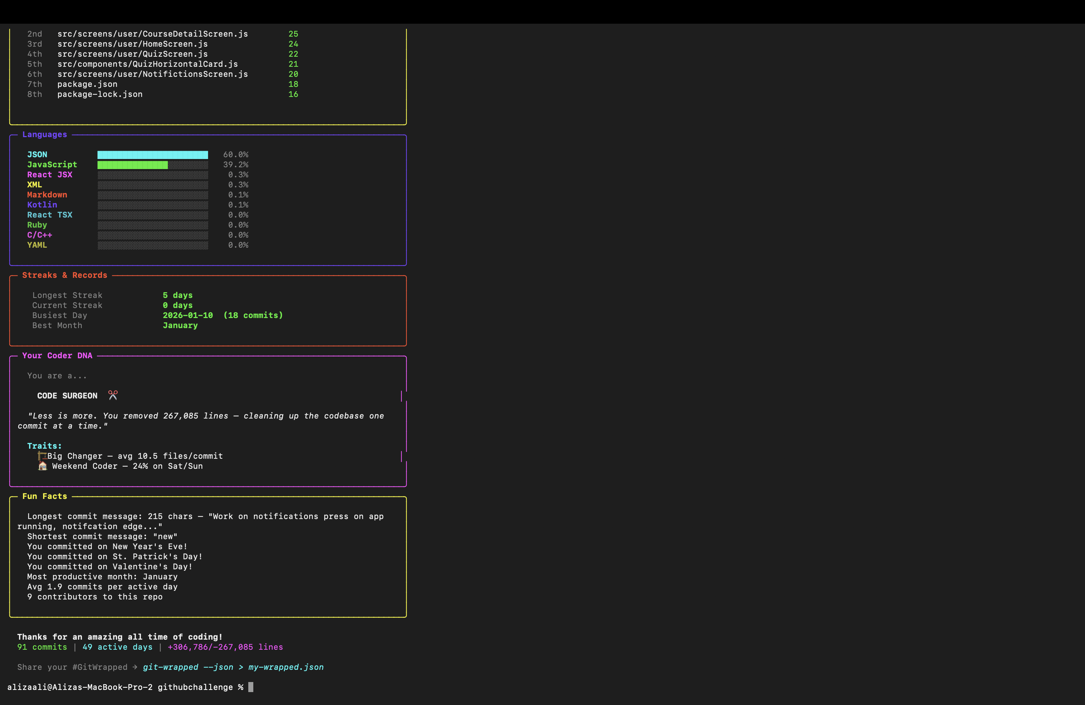Viewport: 1085px width, 705px height.
Task: Click the git-wrapped --json command text
Action: tap(187, 667)
